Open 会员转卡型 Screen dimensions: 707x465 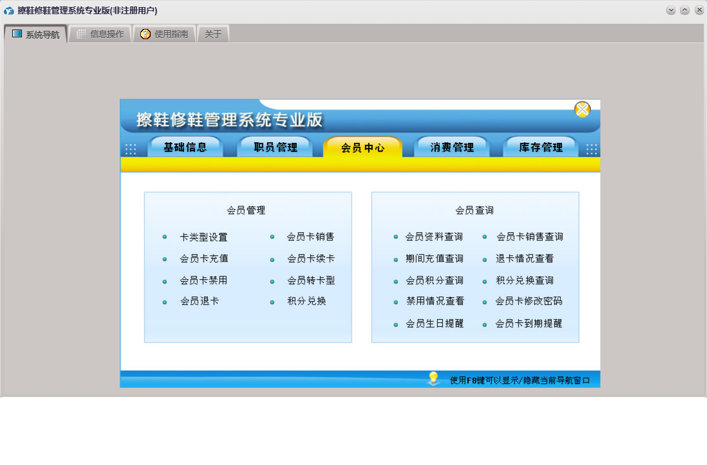click(311, 280)
